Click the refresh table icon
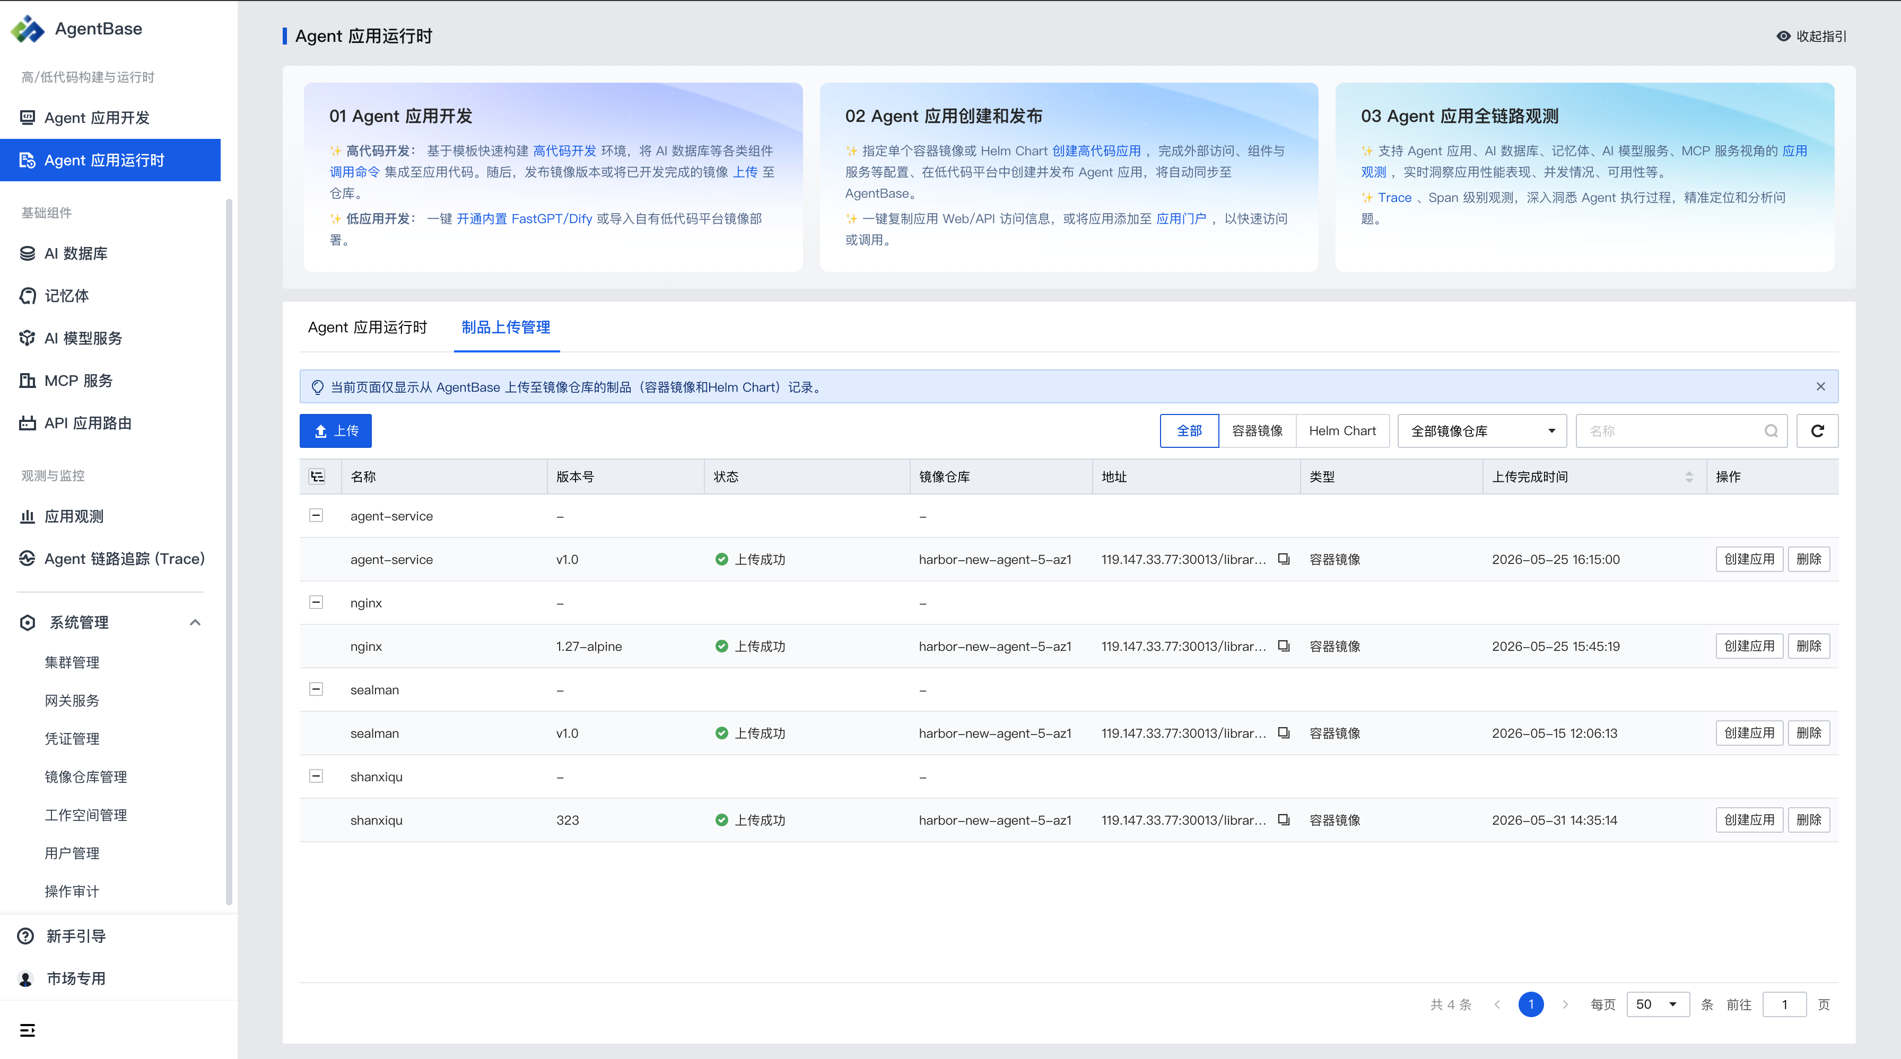Image resolution: width=1901 pixels, height=1059 pixels. point(1817,431)
